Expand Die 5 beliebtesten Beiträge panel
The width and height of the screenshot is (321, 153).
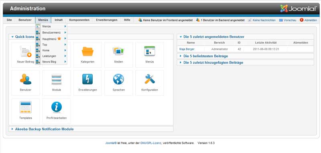point(181,56)
